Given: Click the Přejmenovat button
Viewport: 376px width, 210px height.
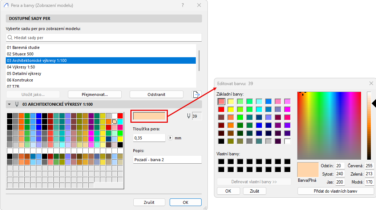Looking at the screenshot, I should tap(94, 94).
